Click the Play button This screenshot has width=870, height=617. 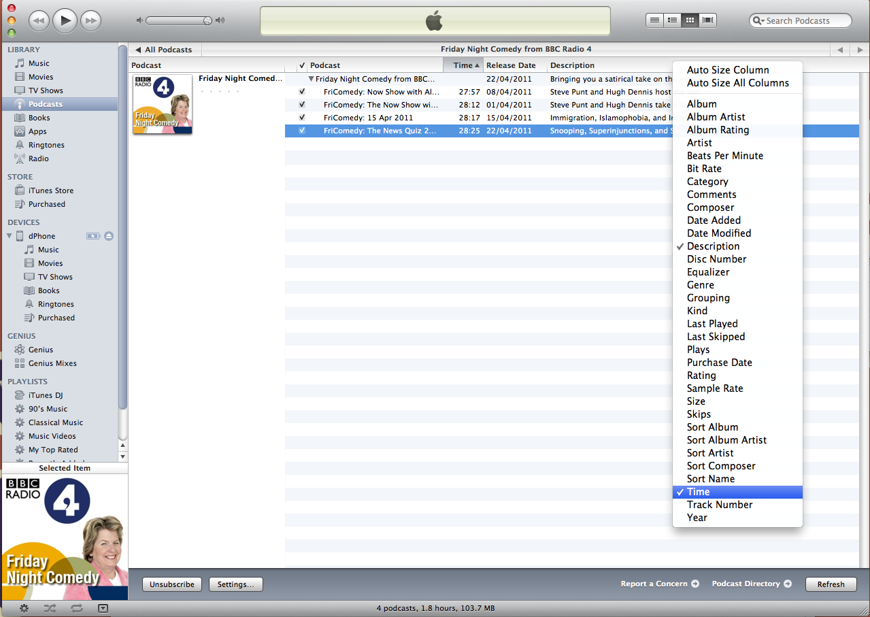coord(65,21)
